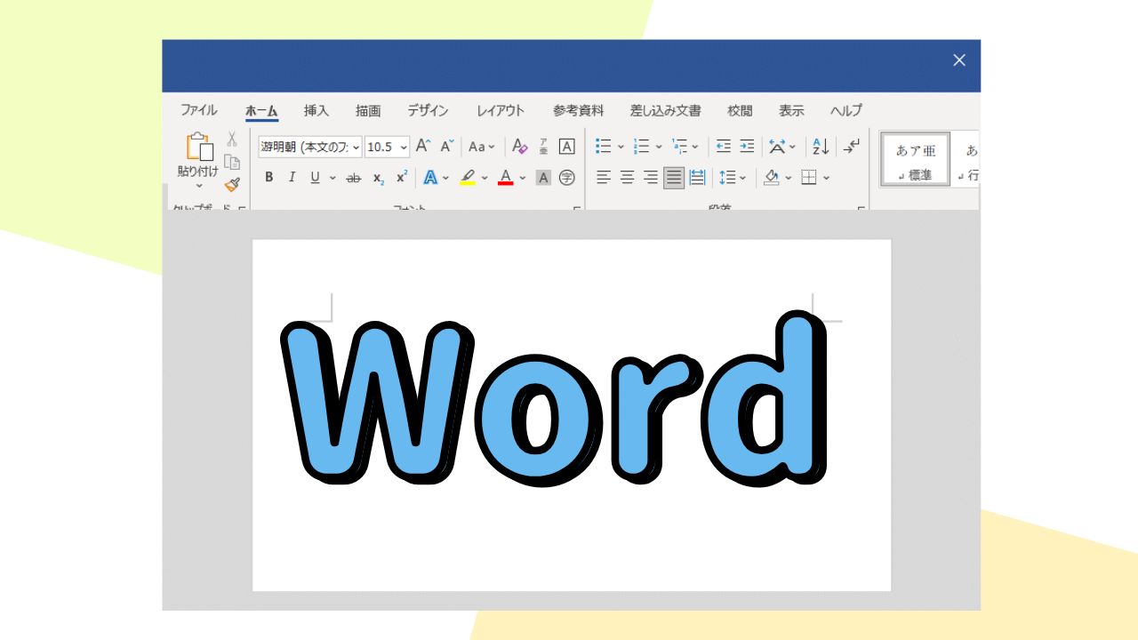The image size is (1138, 640).
Task: Expand the bullet list dropdown arrow
Action: (x=621, y=147)
